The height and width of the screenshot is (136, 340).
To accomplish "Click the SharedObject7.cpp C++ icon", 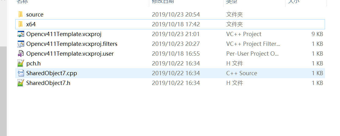I will [20, 73].
